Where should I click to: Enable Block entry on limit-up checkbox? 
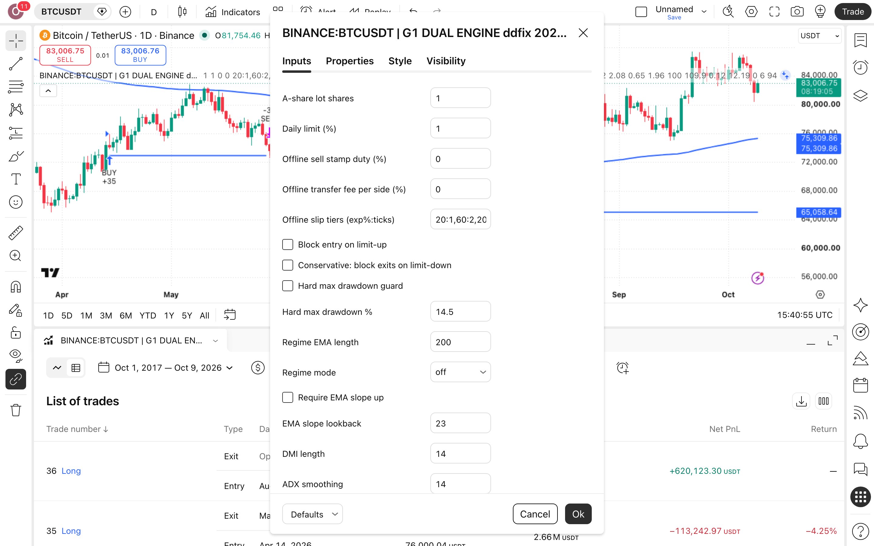[287, 244]
